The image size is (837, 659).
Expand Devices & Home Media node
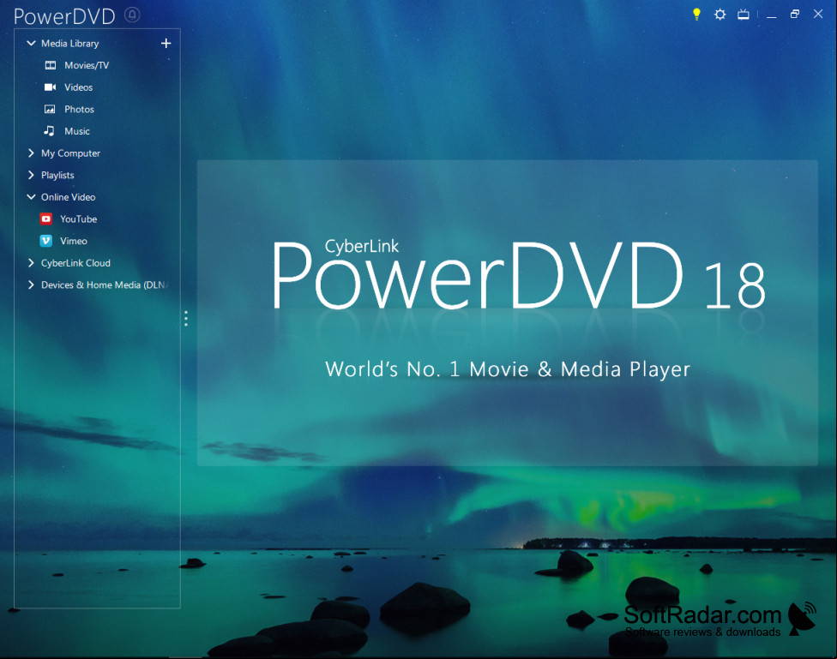(31, 285)
